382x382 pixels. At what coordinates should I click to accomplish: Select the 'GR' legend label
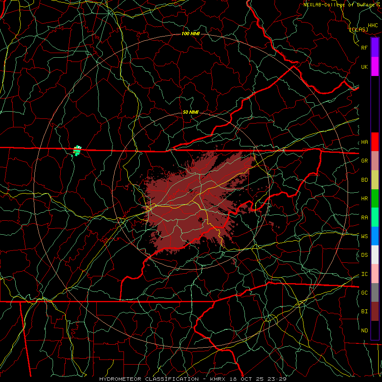click(365, 161)
